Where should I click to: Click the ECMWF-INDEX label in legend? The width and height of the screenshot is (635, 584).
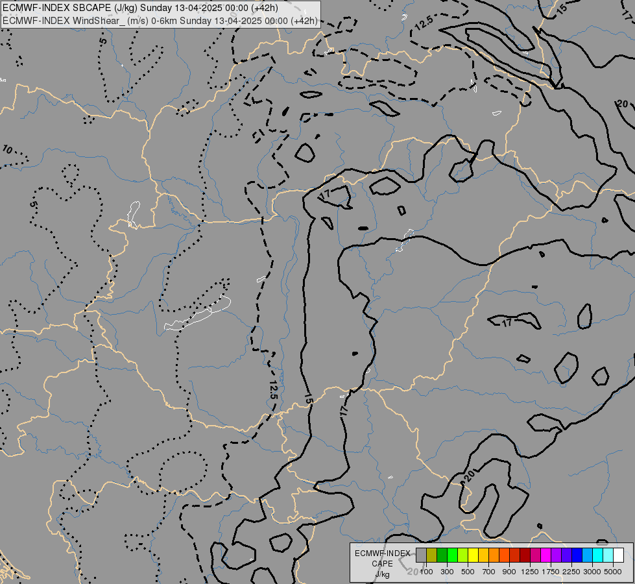[382, 554]
